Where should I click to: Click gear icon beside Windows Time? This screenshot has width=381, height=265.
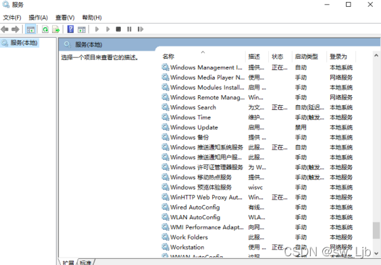tap(166, 117)
